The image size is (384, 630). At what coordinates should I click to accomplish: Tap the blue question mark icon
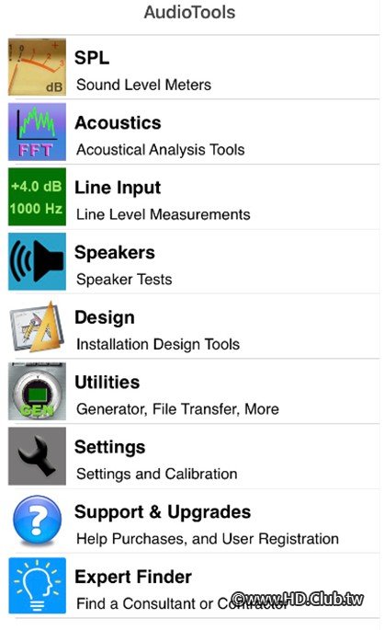click(37, 521)
